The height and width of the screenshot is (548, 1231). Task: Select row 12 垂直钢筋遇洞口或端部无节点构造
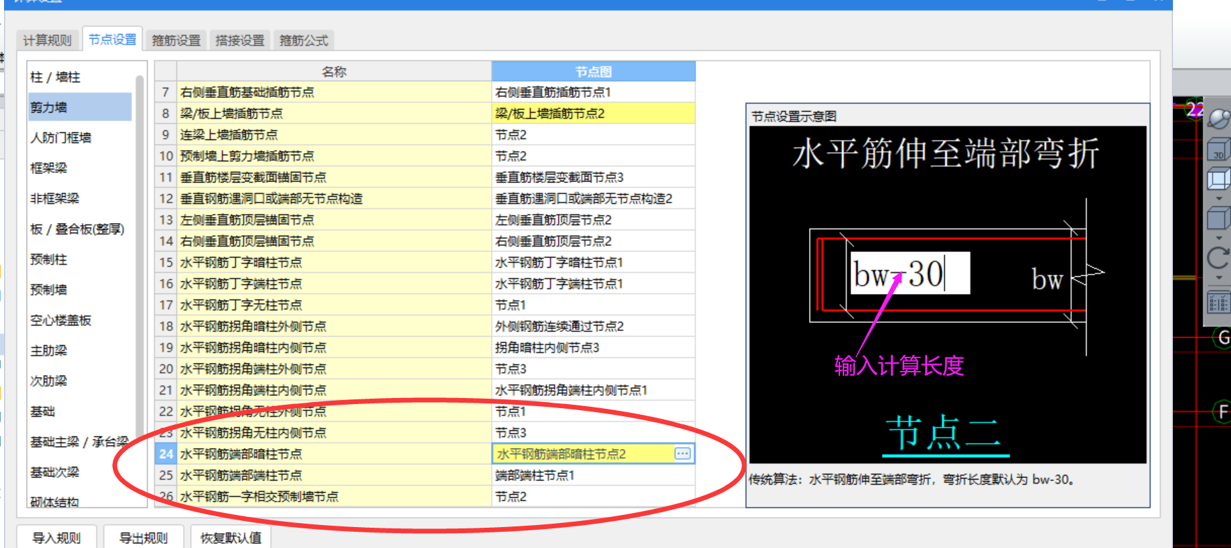[334, 199]
